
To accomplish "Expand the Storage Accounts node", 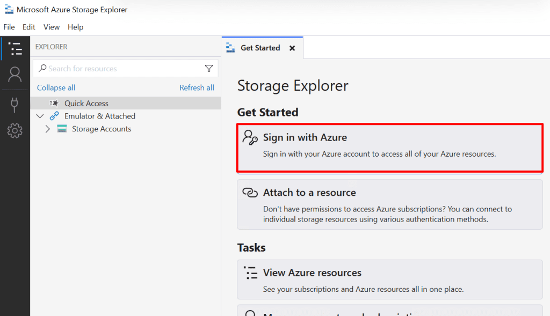I will point(47,129).
